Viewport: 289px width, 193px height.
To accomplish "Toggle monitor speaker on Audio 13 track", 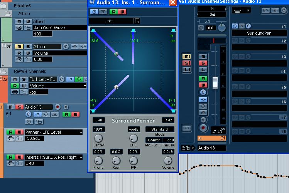I will click(x=66, y=107).
